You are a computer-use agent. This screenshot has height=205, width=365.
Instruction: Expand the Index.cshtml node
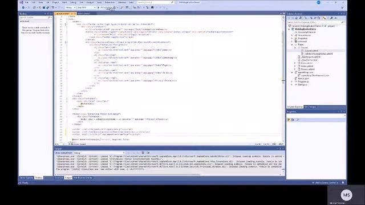coord(295,66)
